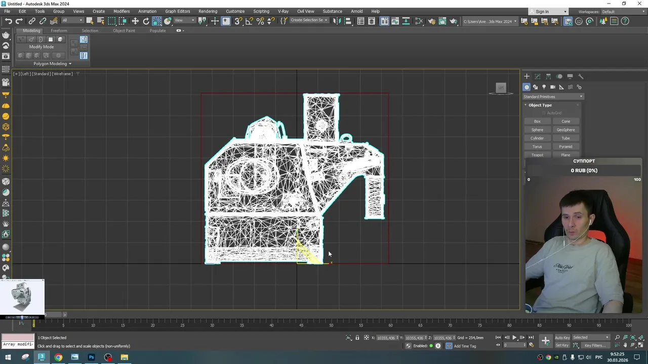The height and width of the screenshot is (364, 648).
Task: Open the Curve Editor
Action: (x=395, y=21)
